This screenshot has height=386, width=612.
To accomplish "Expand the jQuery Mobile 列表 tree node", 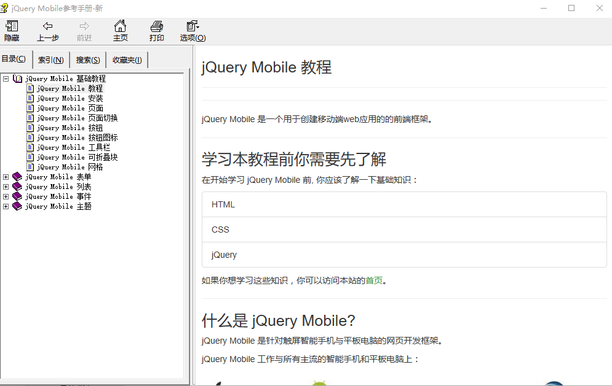I will pyautogui.click(x=6, y=186).
